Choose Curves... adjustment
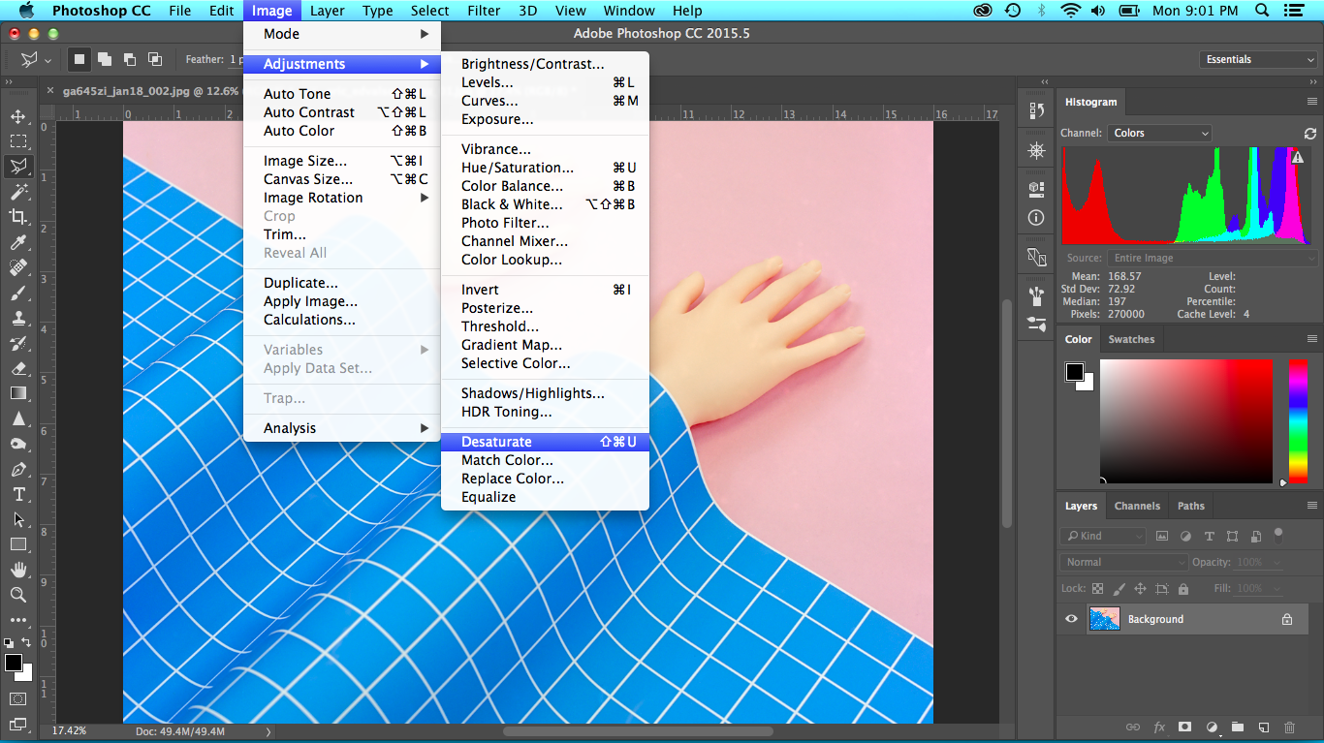1324x743 pixels. [x=545, y=101]
